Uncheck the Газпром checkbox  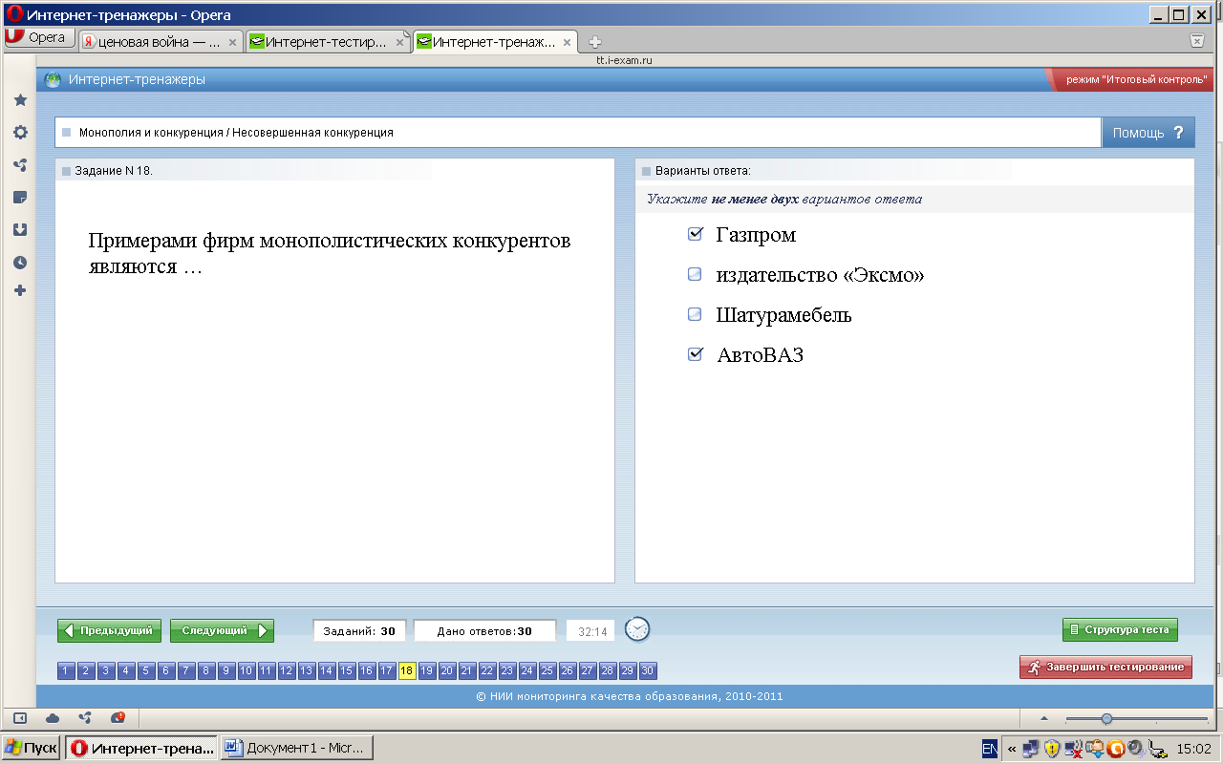coord(696,234)
